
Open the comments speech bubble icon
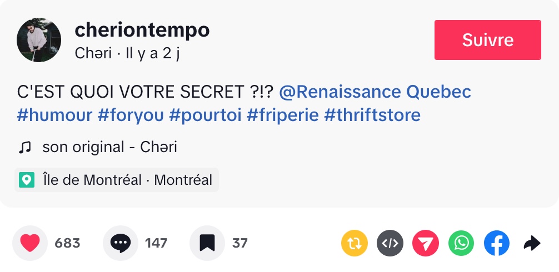point(121,243)
